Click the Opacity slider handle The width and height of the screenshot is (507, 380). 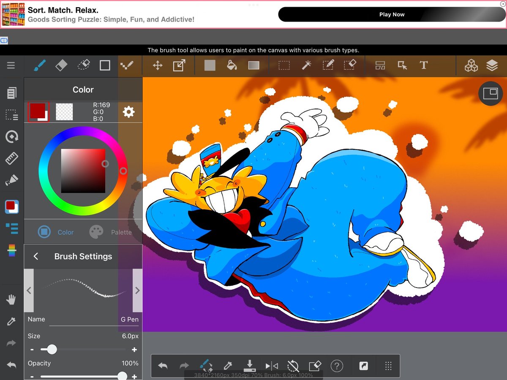122,376
